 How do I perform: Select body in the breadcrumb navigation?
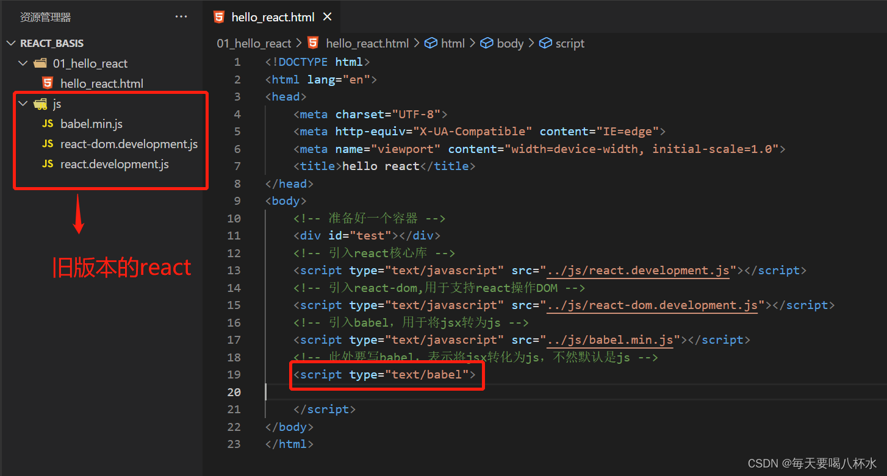509,43
